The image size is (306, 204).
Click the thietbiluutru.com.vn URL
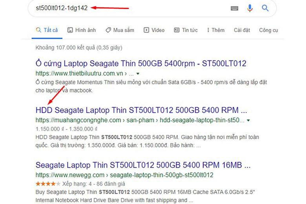tap(79, 73)
